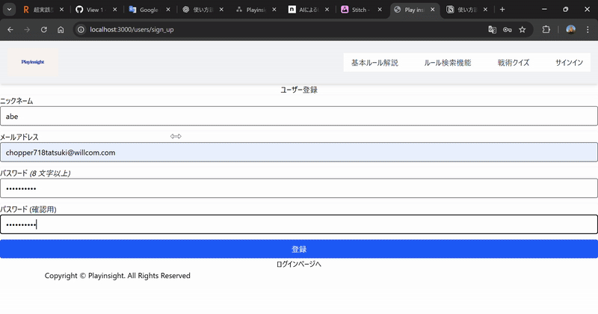Close the Stitch tab
The height and width of the screenshot is (314, 598).
pyautogui.click(x=380, y=10)
